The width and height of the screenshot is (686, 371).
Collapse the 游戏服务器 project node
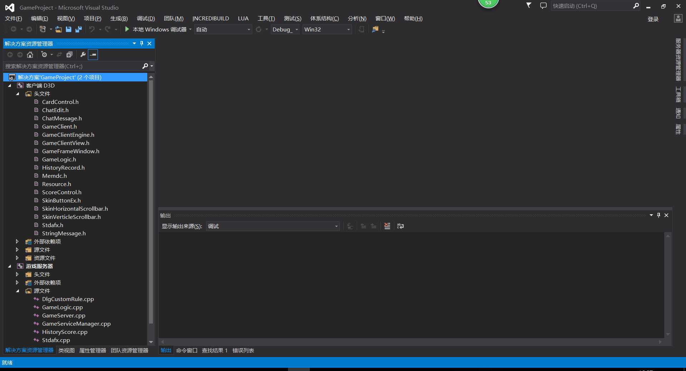pos(10,266)
